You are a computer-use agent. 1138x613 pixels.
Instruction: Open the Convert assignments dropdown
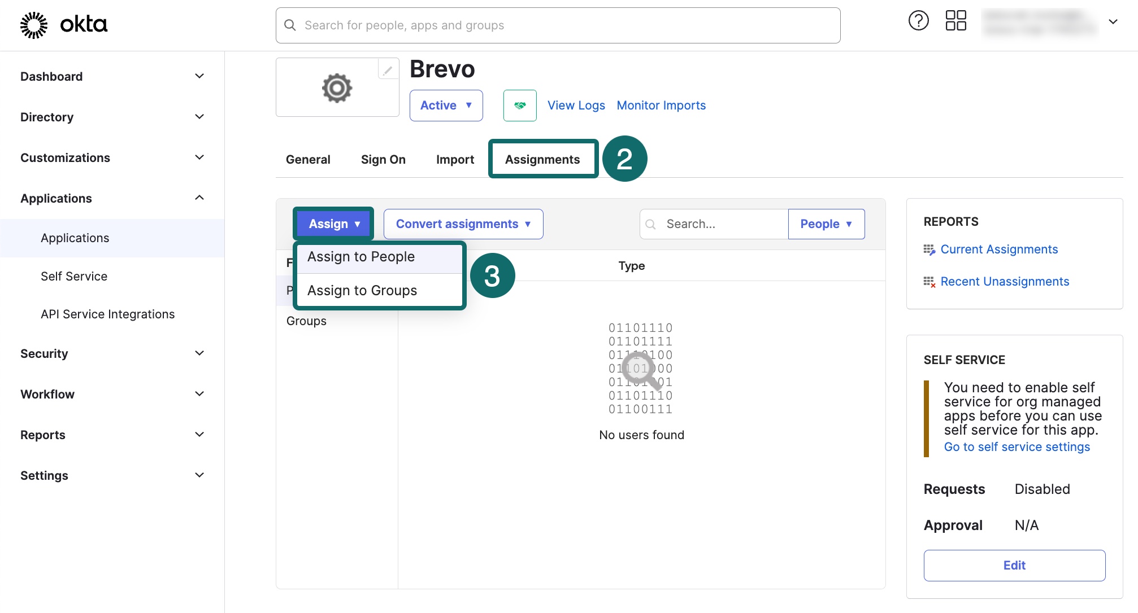point(463,224)
